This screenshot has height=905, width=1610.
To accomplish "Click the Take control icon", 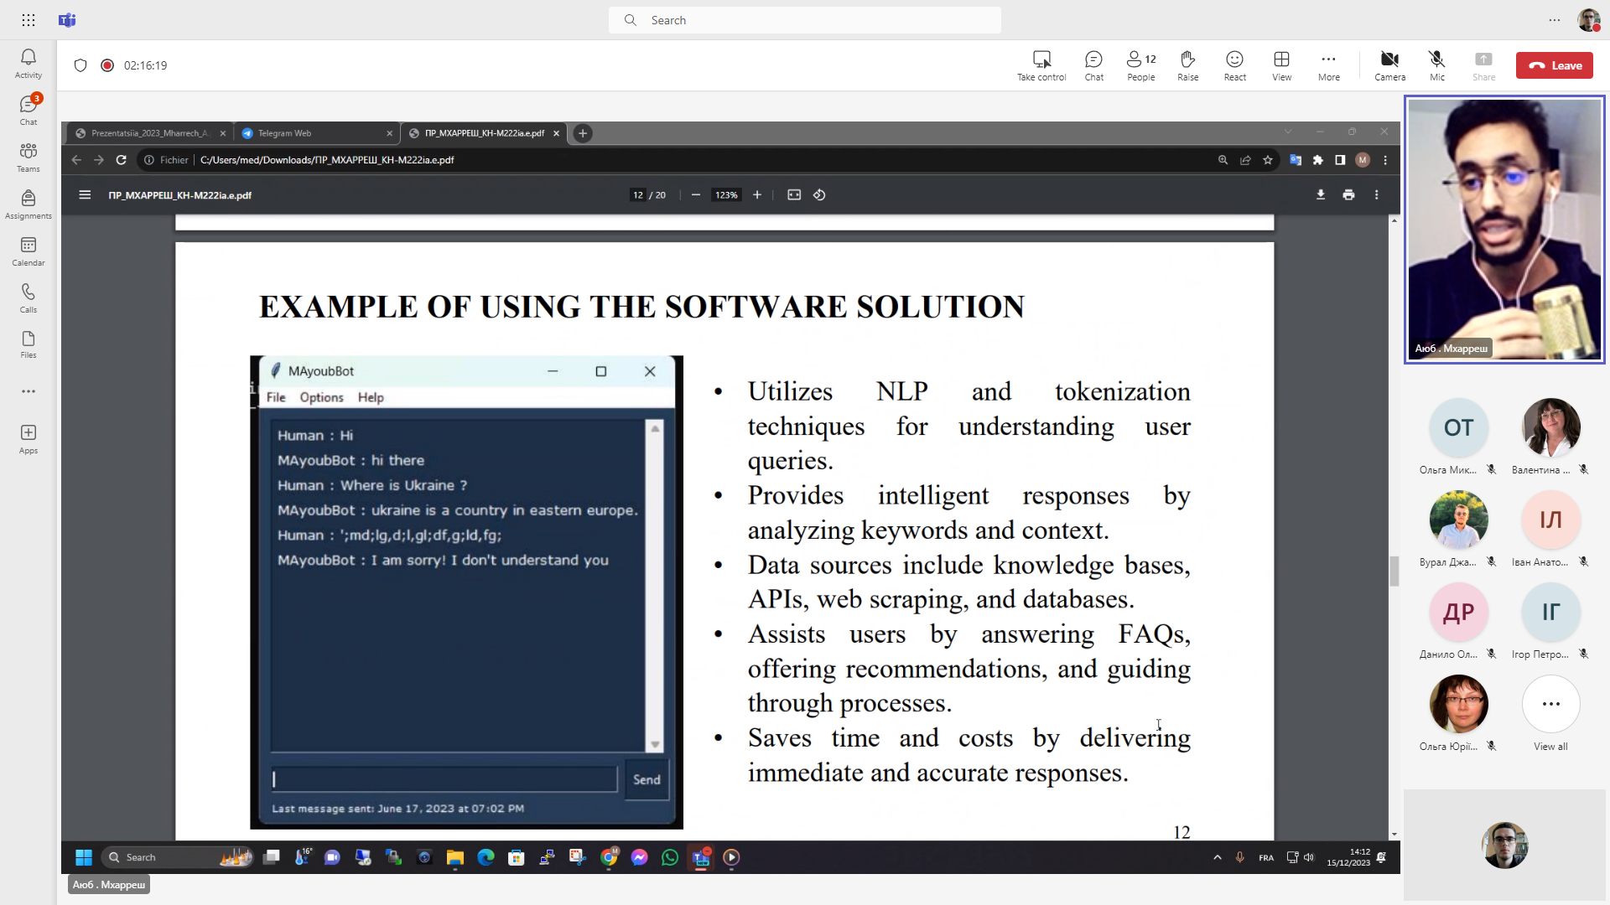I will [1041, 65].
